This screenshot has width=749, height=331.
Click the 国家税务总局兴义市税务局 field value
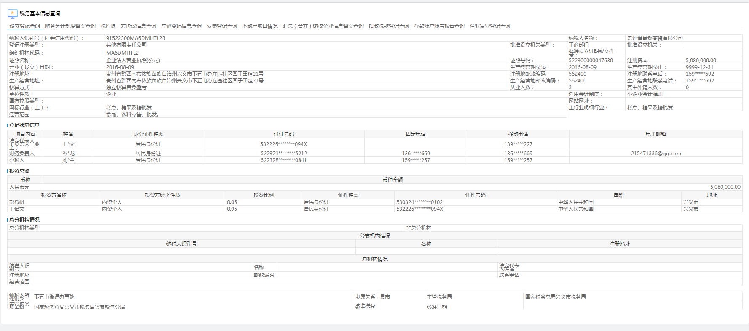[555, 297]
